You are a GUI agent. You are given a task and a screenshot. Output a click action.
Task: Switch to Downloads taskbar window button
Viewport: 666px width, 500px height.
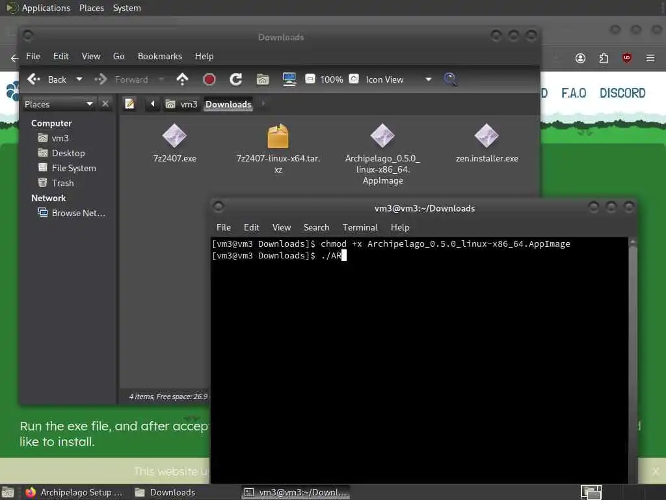(165, 492)
